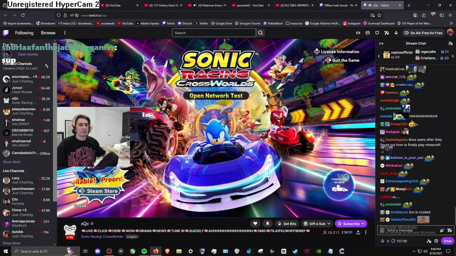Viewport: 456px width, 256px height.
Task: Open the whispers speech bubble icon
Action: click(377, 33)
